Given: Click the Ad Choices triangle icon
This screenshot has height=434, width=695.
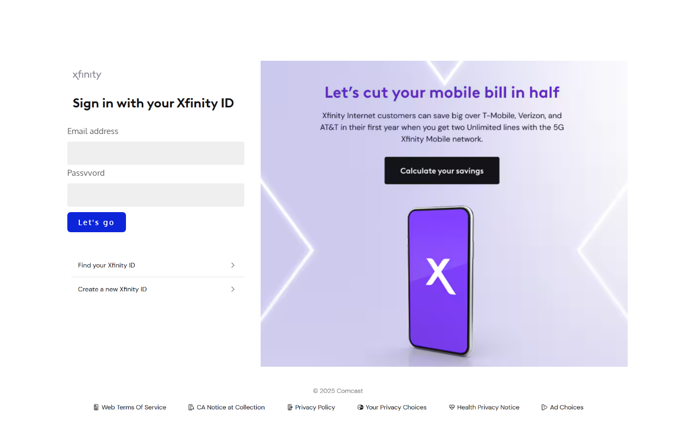Looking at the screenshot, I should (x=544, y=407).
